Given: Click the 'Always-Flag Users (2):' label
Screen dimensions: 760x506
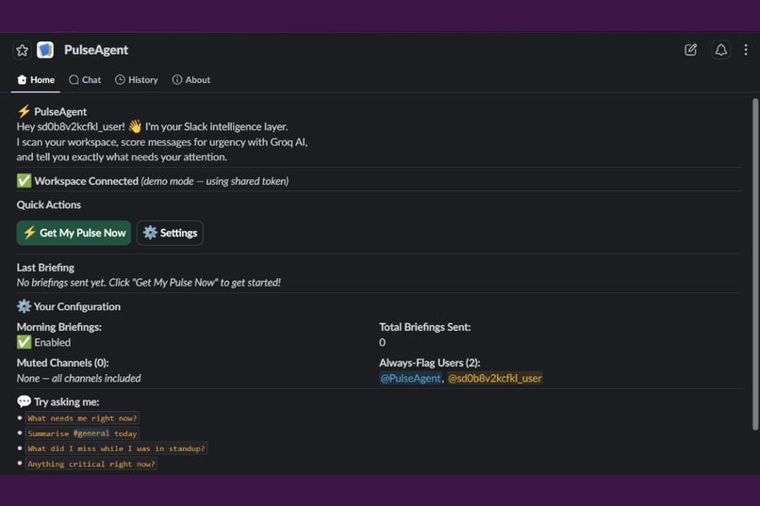Looking at the screenshot, I should click(x=430, y=363).
